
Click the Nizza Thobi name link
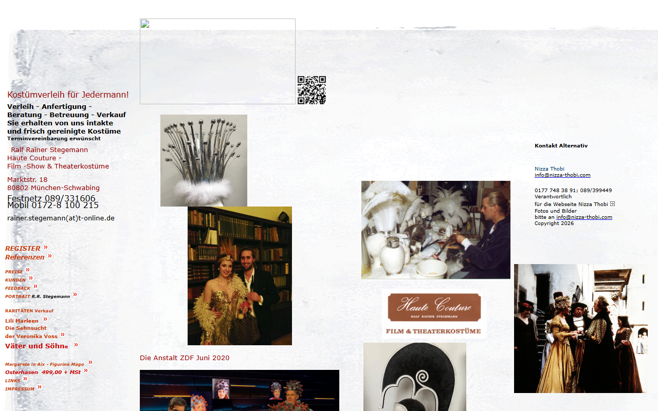point(550,169)
